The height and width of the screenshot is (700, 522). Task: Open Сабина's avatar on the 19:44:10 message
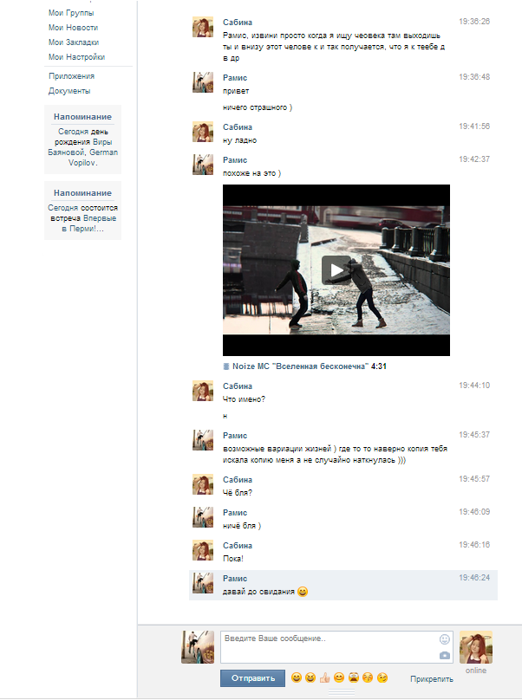[x=203, y=391]
